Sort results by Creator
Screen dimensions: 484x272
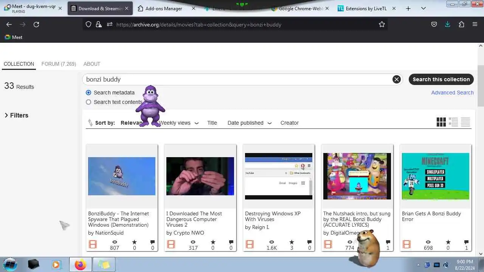click(290, 123)
